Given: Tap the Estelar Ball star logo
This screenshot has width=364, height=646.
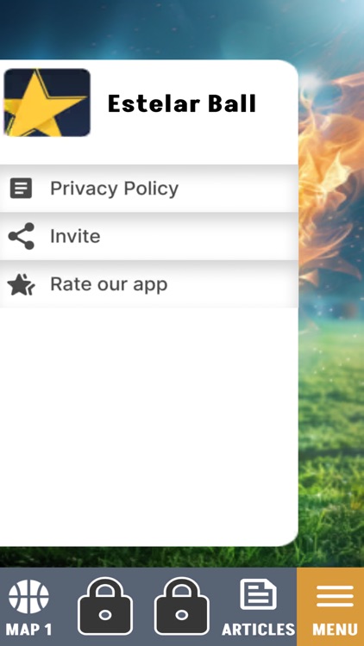Looking at the screenshot, I should pyautogui.click(x=47, y=102).
